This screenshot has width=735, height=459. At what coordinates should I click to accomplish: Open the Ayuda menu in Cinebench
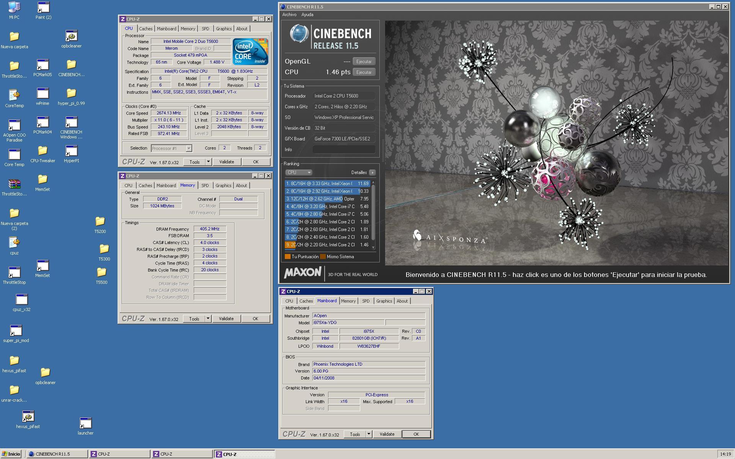pyautogui.click(x=307, y=15)
